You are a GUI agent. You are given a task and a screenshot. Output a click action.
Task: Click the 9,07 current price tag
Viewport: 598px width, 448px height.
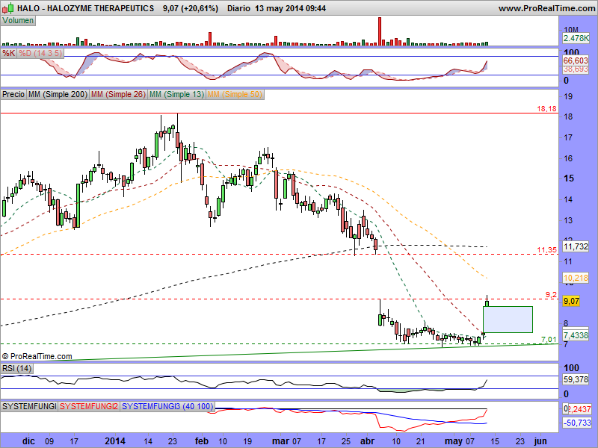coord(571,302)
